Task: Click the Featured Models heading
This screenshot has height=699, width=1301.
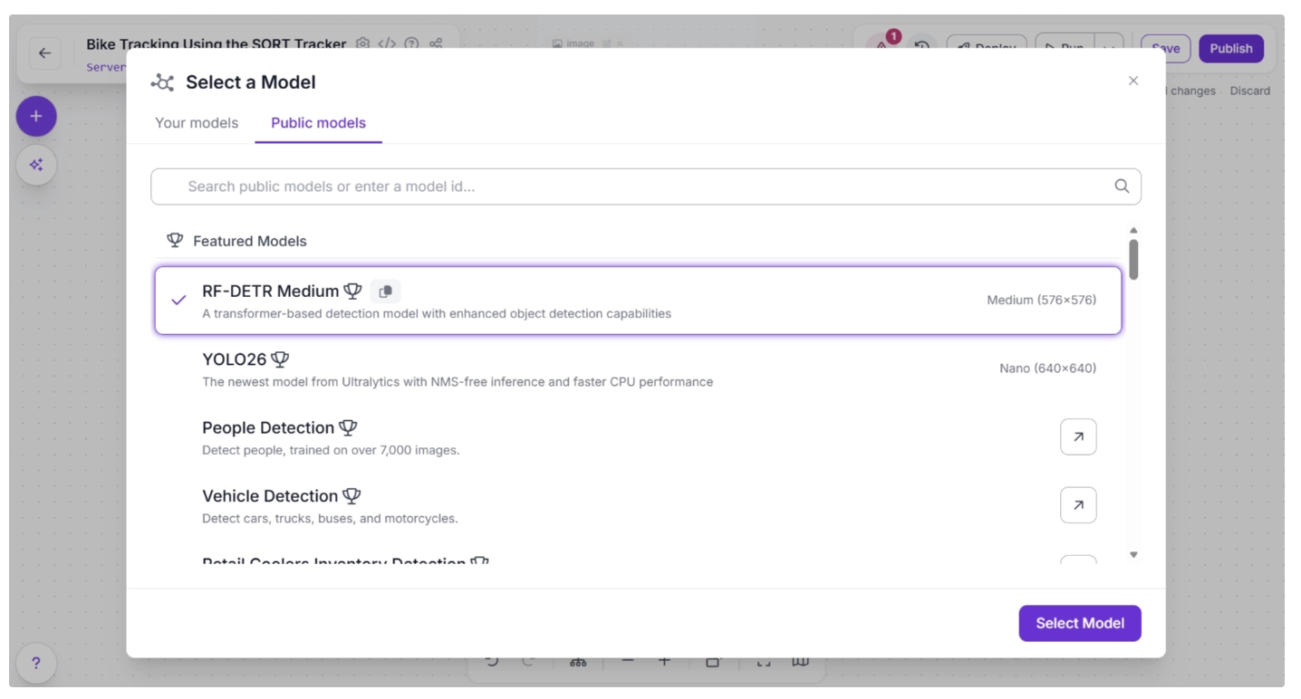Action: [249, 241]
